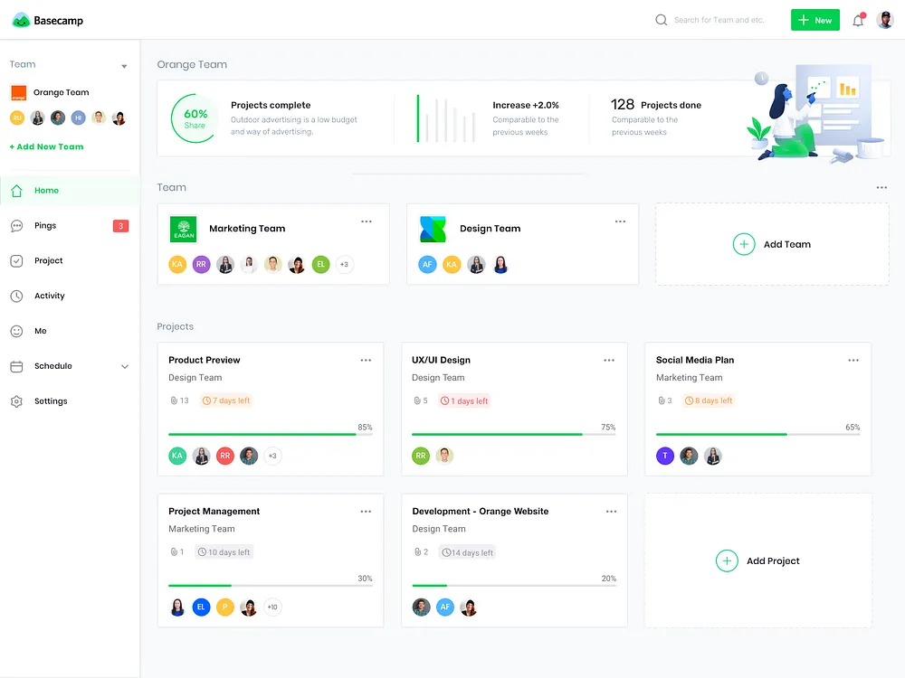
Task: Click the search field for Team
Action: click(719, 20)
